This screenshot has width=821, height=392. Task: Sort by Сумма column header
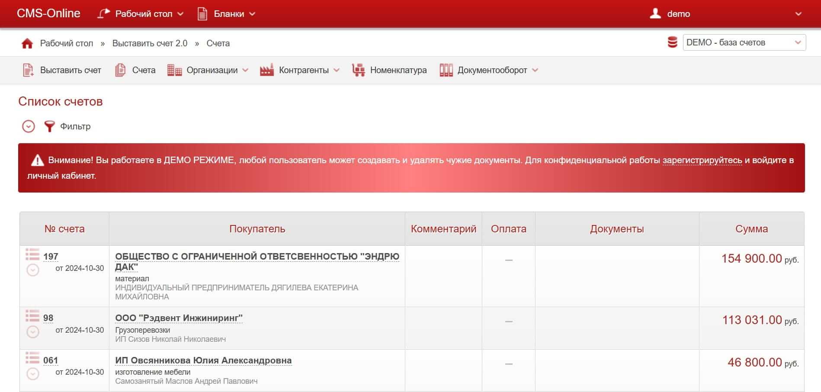point(751,229)
